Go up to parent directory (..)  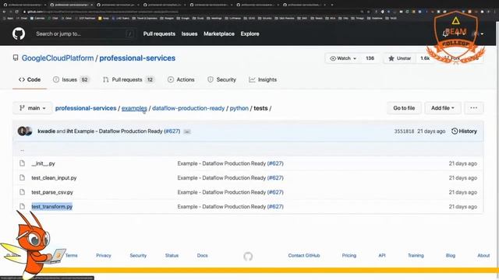(22, 149)
